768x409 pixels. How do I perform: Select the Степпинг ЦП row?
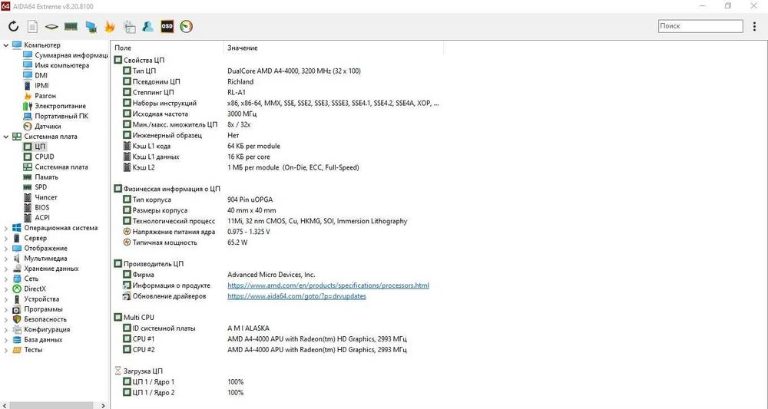click(x=277, y=92)
